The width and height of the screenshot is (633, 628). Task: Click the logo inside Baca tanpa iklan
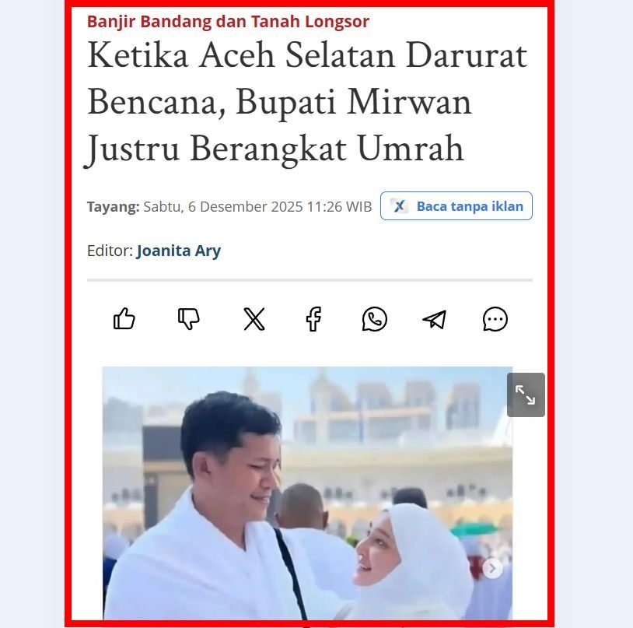point(399,206)
